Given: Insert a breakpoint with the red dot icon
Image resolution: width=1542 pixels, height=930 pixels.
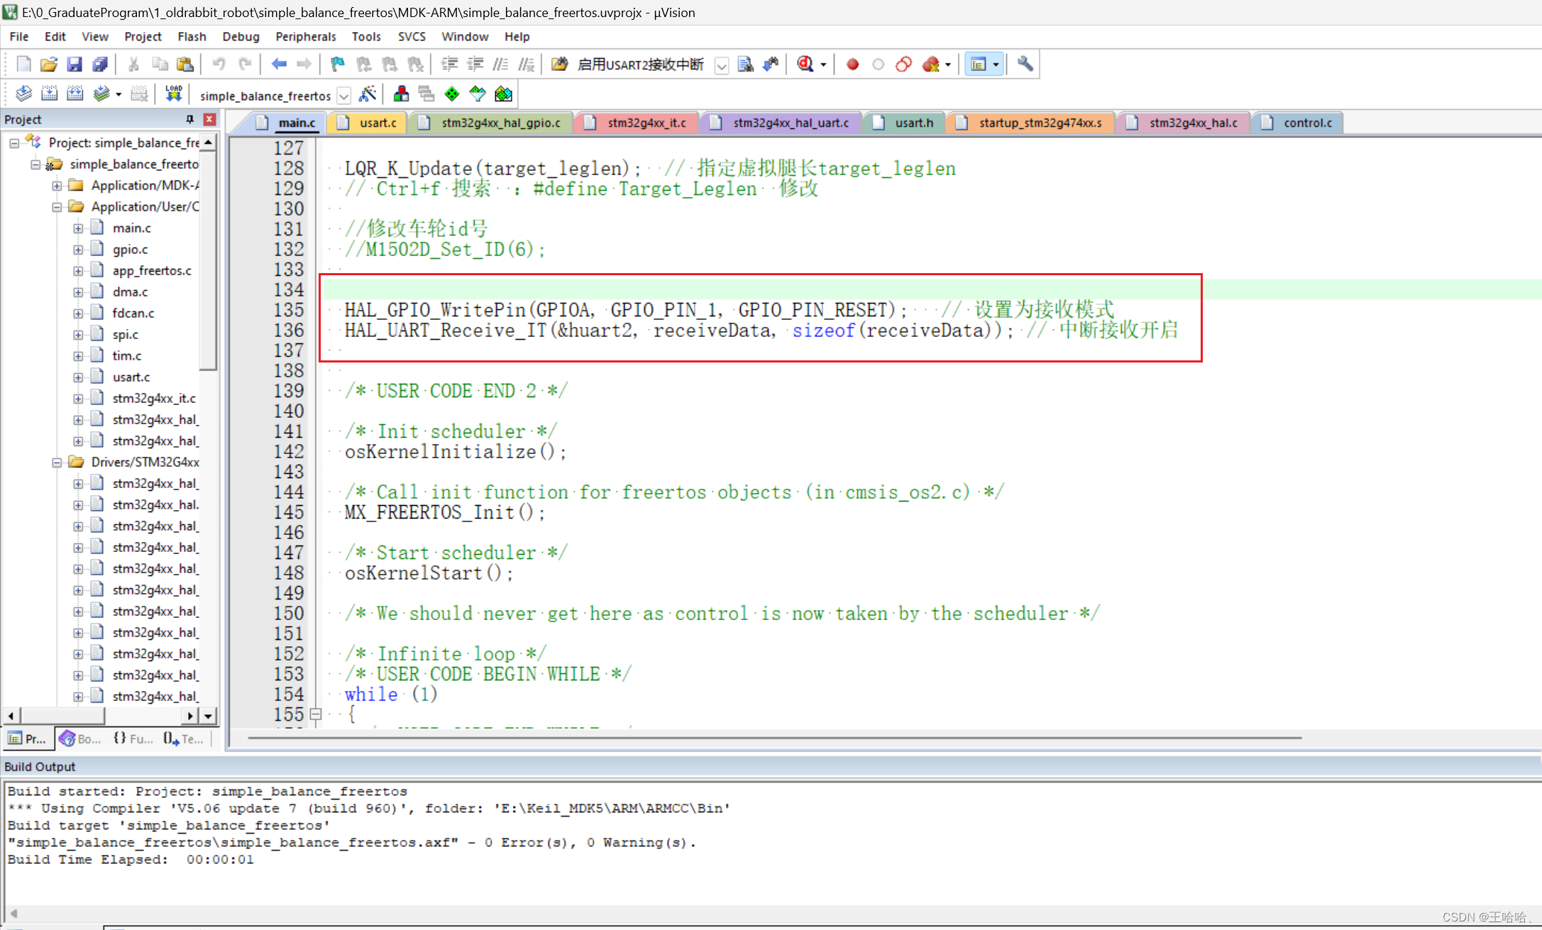Looking at the screenshot, I should pyautogui.click(x=852, y=65).
